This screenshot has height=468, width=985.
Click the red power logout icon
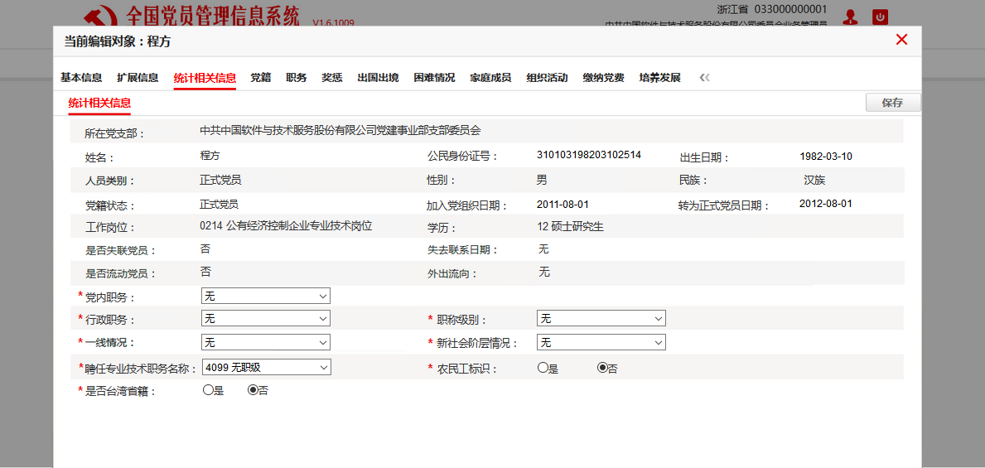pyautogui.click(x=881, y=17)
